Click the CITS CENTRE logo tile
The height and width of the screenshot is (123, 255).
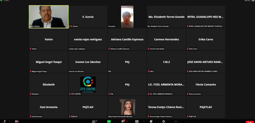coord(88,84)
